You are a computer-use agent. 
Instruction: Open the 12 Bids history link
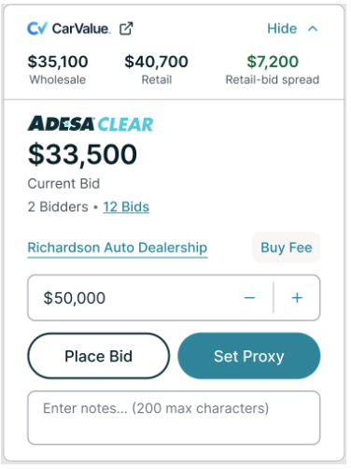point(126,206)
